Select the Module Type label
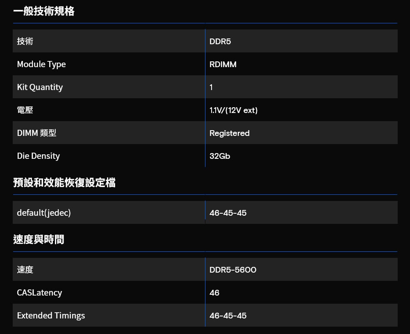 pyautogui.click(x=41, y=64)
